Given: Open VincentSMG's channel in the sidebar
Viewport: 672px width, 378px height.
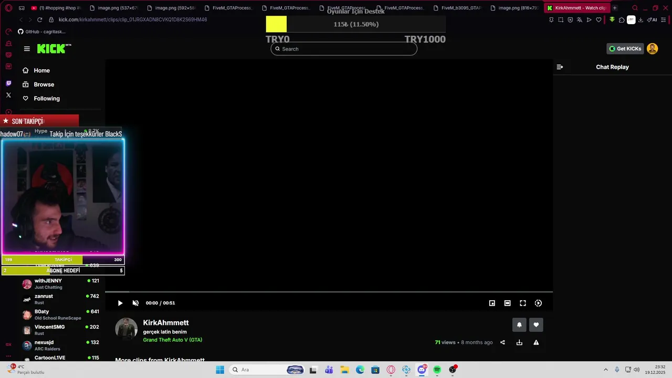Looking at the screenshot, I should tap(60, 330).
